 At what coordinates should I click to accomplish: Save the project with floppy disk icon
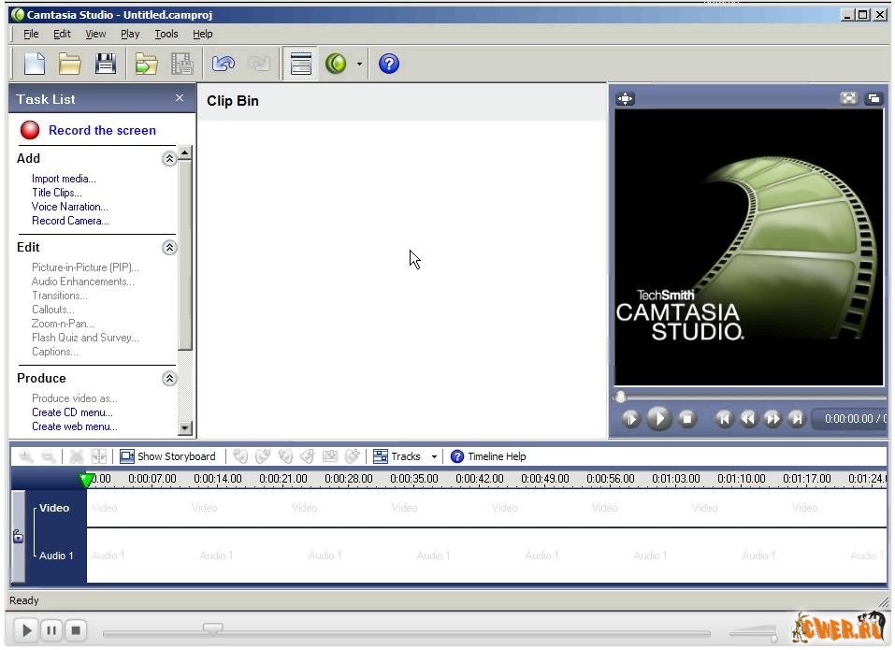coord(106,64)
